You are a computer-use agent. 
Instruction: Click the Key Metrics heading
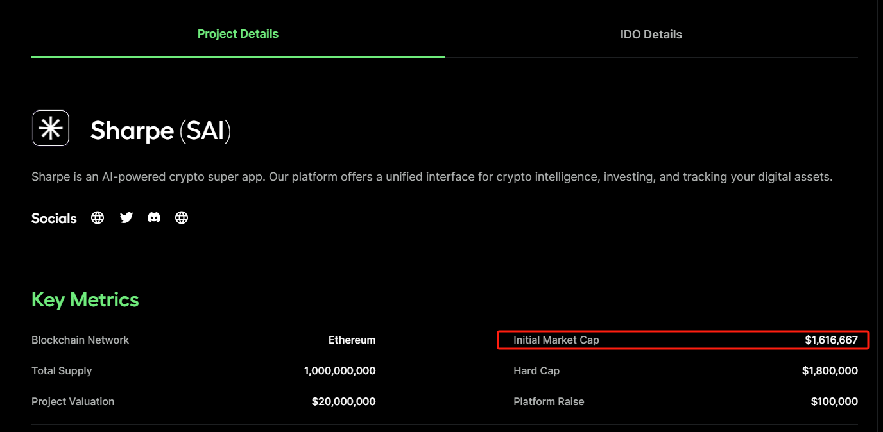(85, 299)
